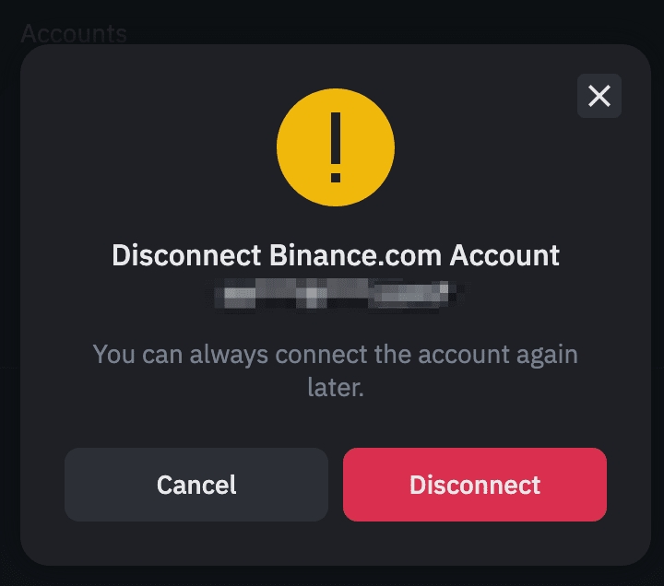The width and height of the screenshot is (664, 586).
Task: Click the word 'Disconnect' in the dialog title
Action: (186, 254)
